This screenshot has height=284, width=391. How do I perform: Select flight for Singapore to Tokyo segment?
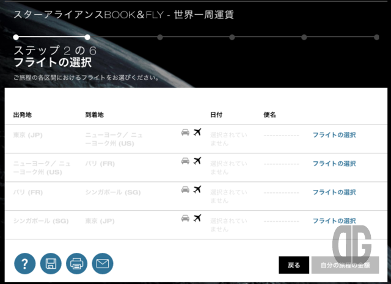334,221
